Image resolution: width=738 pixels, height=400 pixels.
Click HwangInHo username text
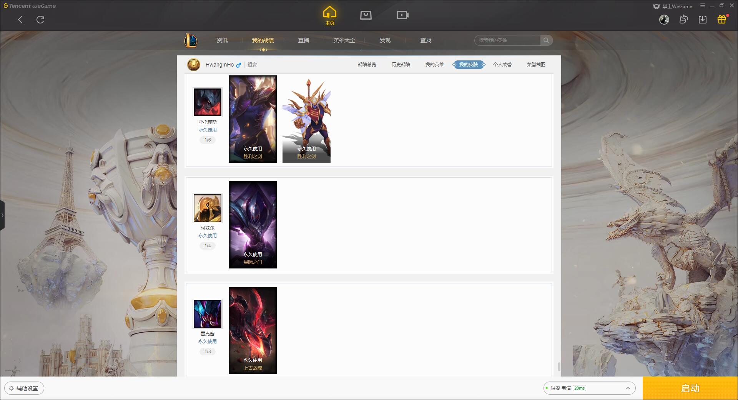coord(219,65)
